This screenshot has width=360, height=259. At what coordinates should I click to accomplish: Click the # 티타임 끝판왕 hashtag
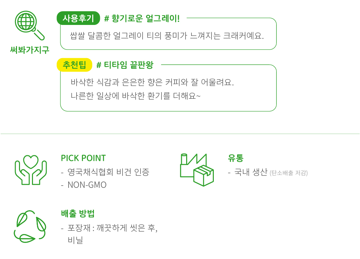tap(125, 65)
